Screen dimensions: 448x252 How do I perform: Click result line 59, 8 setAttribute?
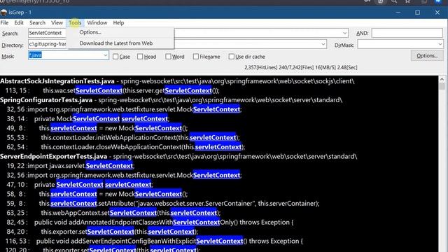[x=163, y=204]
